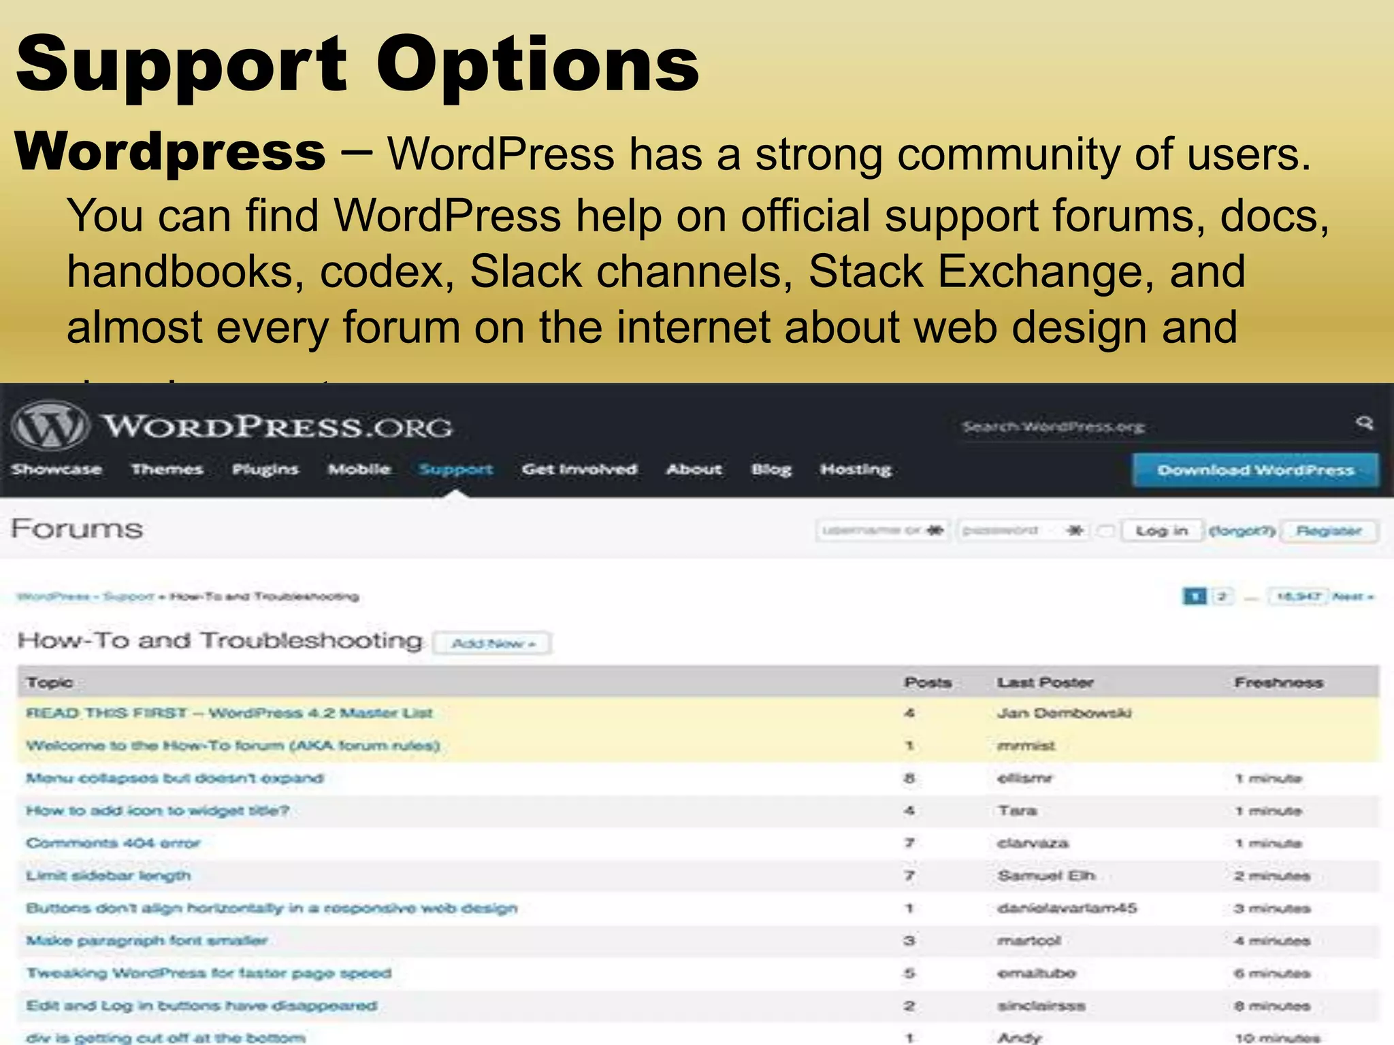Jump to the last forum page number
The image size is (1394, 1045).
tap(1298, 597)
